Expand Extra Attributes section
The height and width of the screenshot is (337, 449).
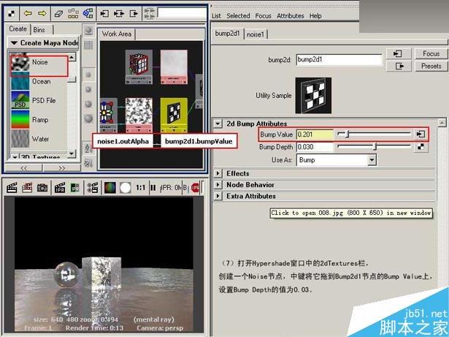pos(218,196)
